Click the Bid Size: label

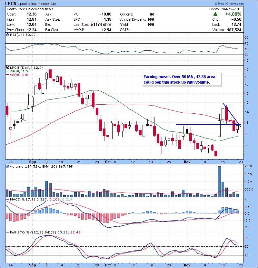pos(52,30)
